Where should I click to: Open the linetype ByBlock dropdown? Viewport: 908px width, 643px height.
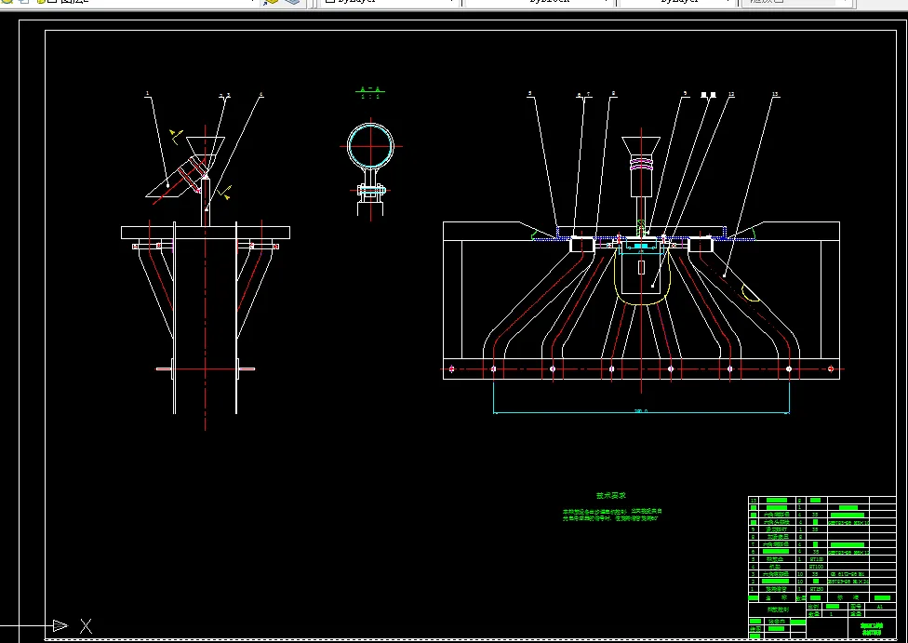[538, 2]
